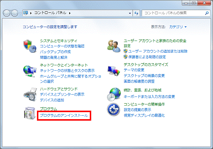
Task: Click 問題の発見と解決 link
Action: click(54, 57)
